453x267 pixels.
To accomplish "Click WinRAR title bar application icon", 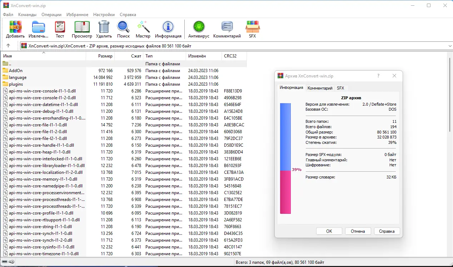I will (6, 6).
